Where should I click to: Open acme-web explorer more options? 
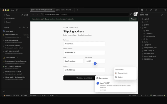coord(165,15)
